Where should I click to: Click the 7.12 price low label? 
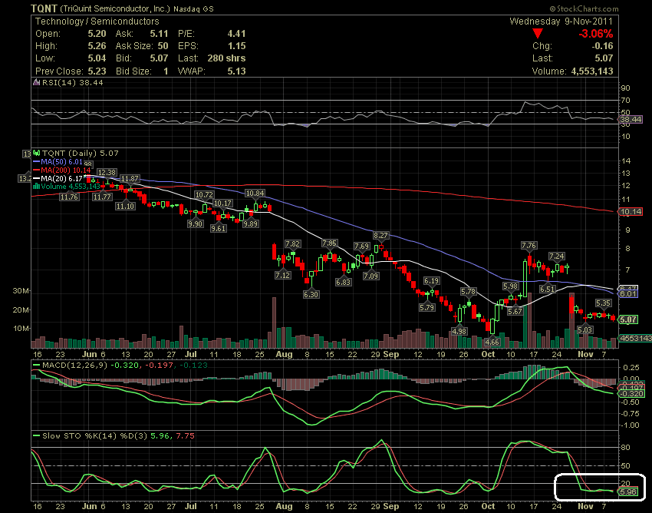pos(283,275)
